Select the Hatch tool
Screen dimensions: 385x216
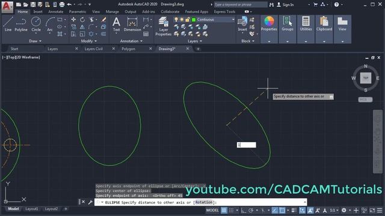[60, 34]
